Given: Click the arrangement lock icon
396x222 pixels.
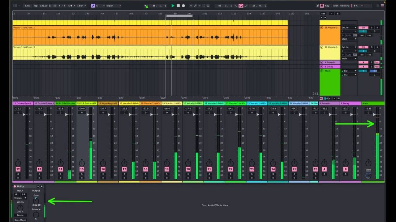Looking at the screenshot, I should click(x=337, y=14).
